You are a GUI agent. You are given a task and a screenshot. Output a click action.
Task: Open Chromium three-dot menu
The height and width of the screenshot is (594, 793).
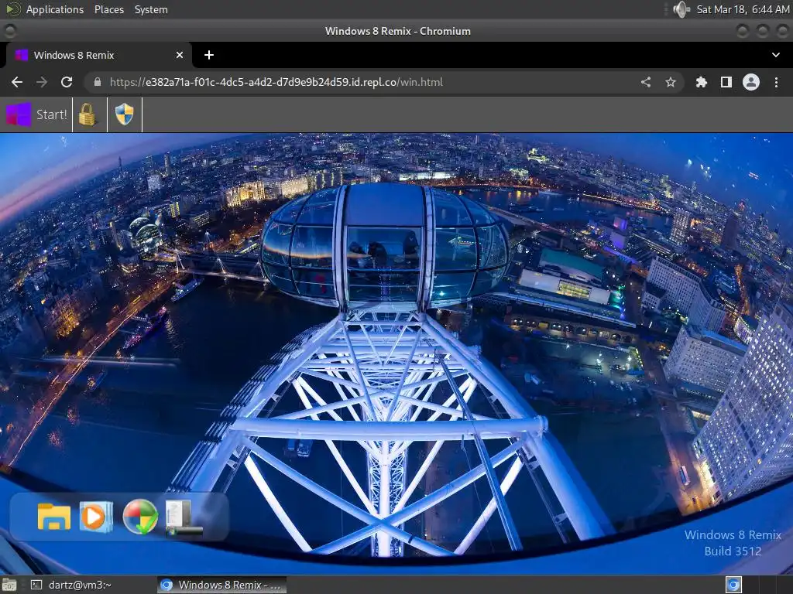(x=776, y=82)
